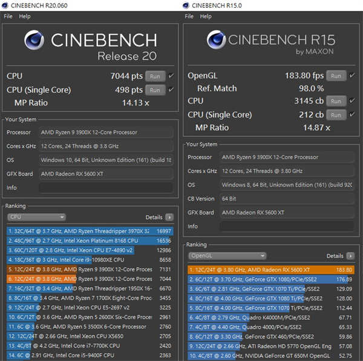Image resolution: width=363 pixels, height=361 pixels.
Task: Select highlighted Ryzen 9 3900X row scoring 7044
Action: [x=90, y=279]
